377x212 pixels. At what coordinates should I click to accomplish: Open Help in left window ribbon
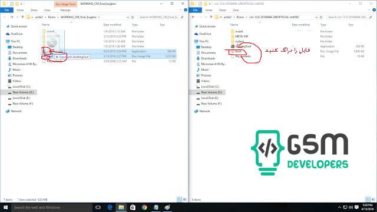[186, 10]
